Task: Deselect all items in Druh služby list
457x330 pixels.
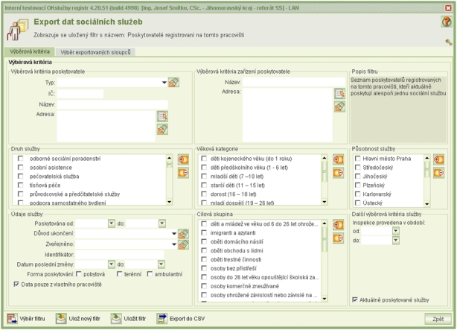Action: pos(183,173)
